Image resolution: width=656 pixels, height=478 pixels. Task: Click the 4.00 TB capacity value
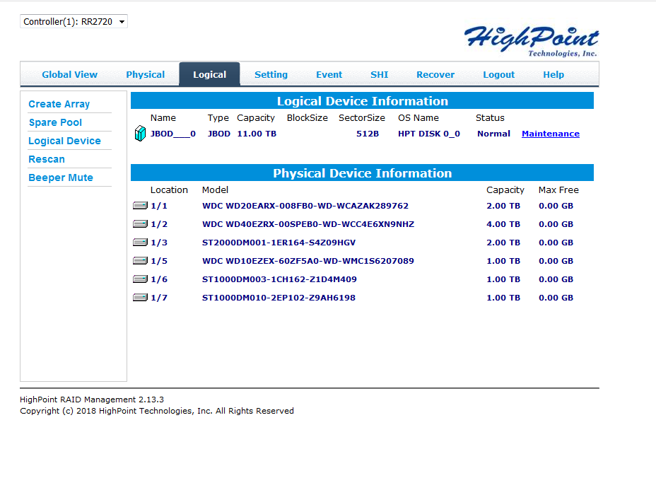(503, 224)
